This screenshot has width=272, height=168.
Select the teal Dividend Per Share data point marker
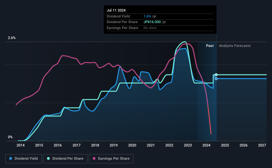[x=216, y=75]
